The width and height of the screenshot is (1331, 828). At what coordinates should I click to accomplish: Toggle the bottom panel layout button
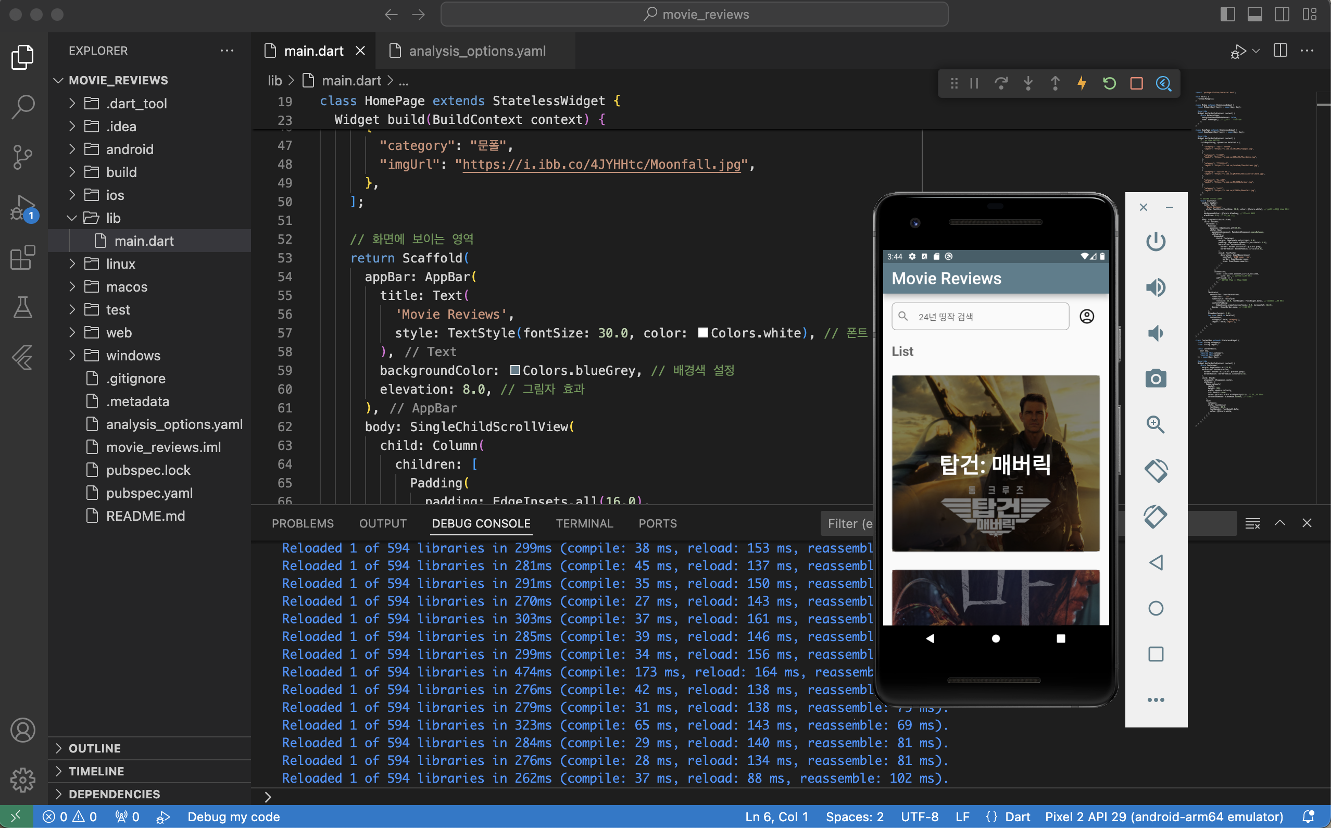pyautogui.click(x=1255, y=14)
